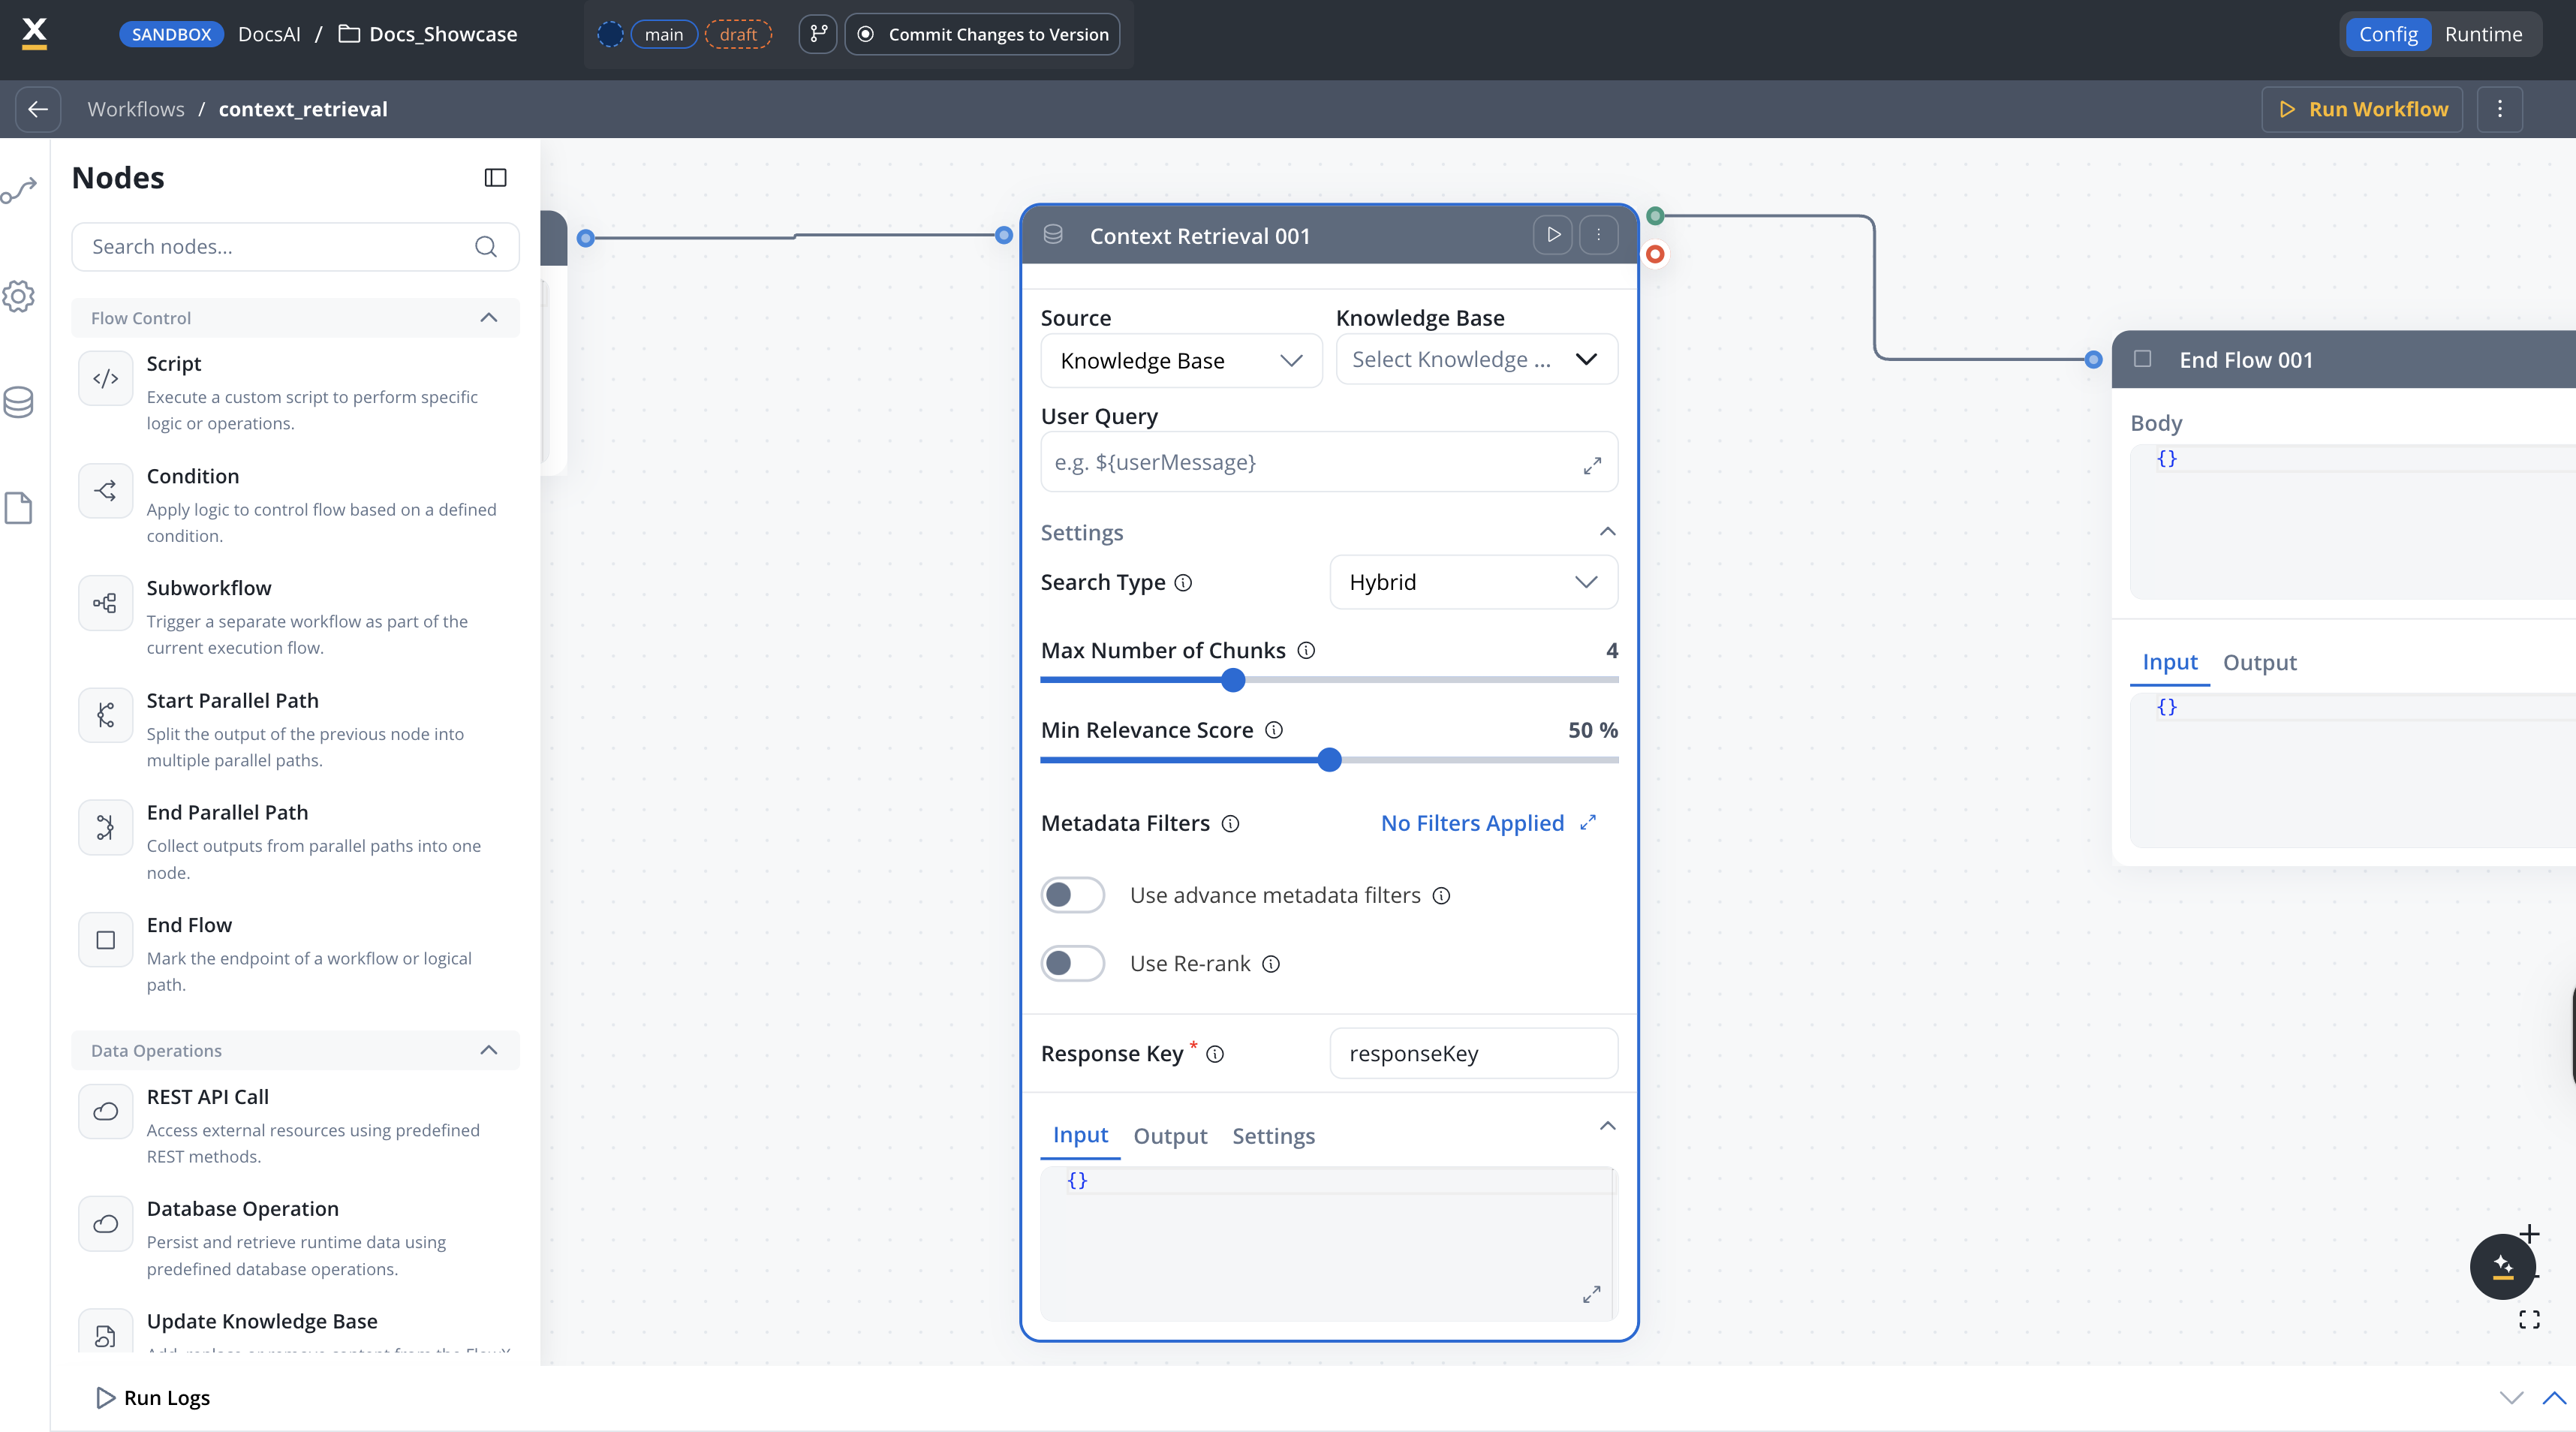
Task: Click the AI sparkle assistant button
Action: (x=2502, y=1266)
